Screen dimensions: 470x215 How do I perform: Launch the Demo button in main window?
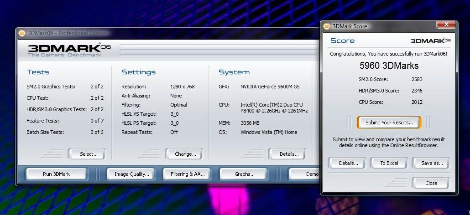pyautogui.click(x=304, y=174)
